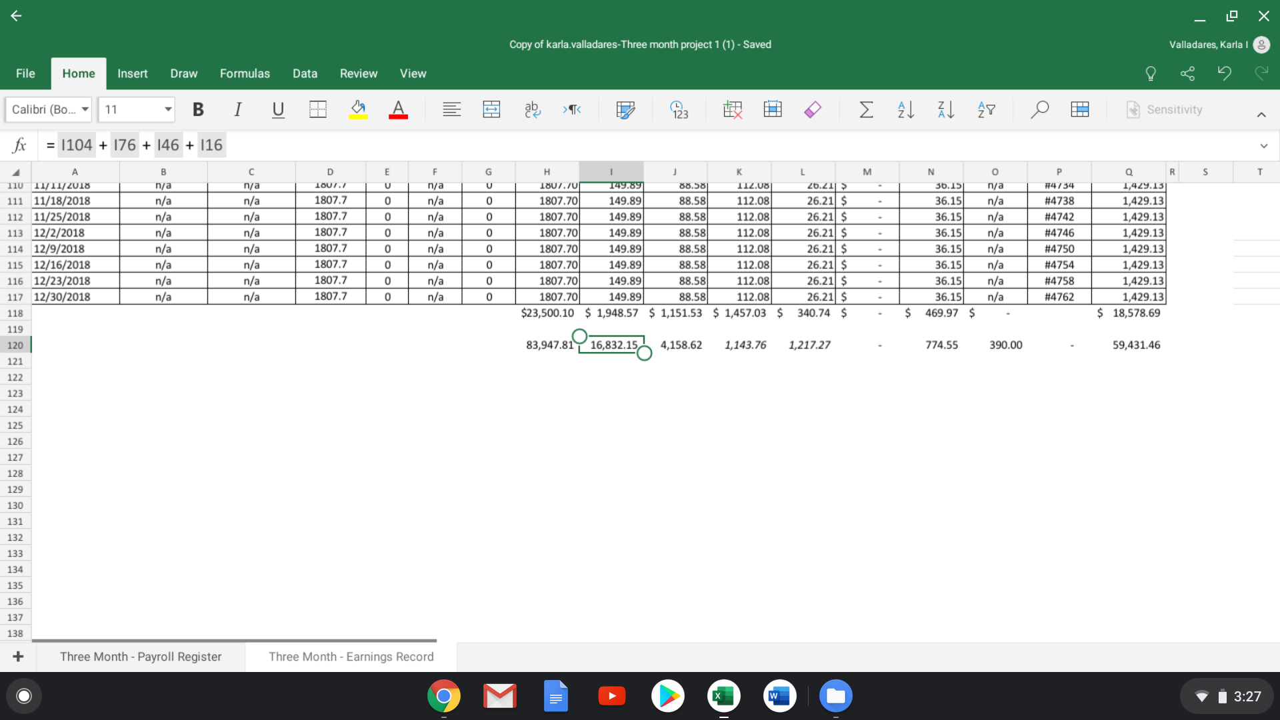Toggle italic formatting
The height and width of the screenshot is (720, 1280).
coord(237,109)
